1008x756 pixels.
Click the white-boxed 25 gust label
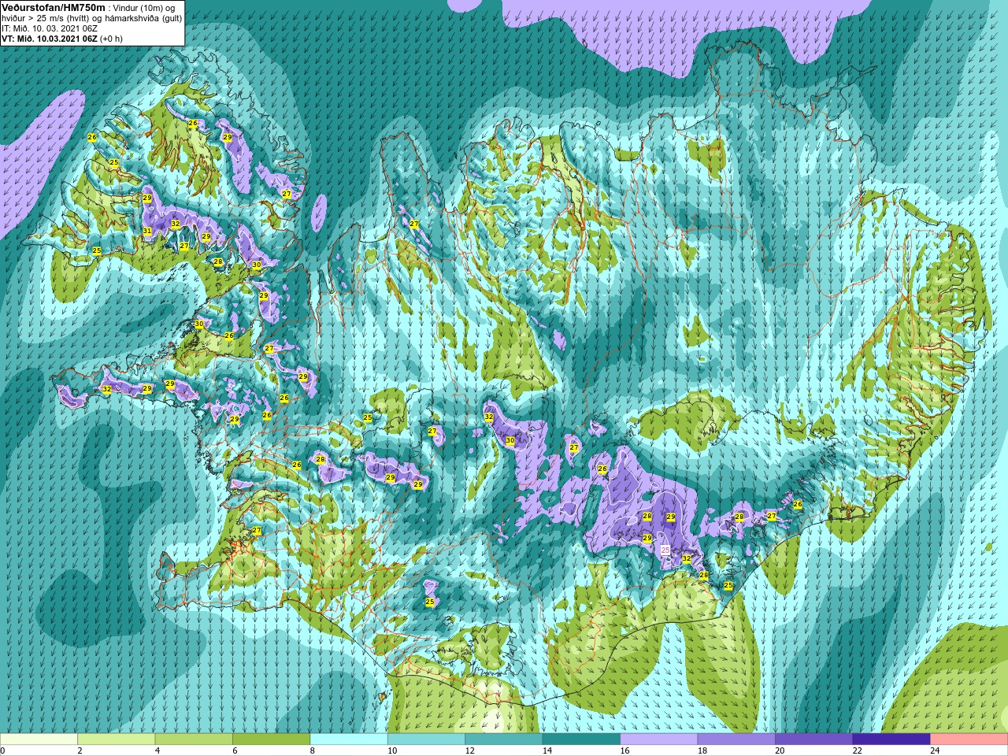point(665,550)
